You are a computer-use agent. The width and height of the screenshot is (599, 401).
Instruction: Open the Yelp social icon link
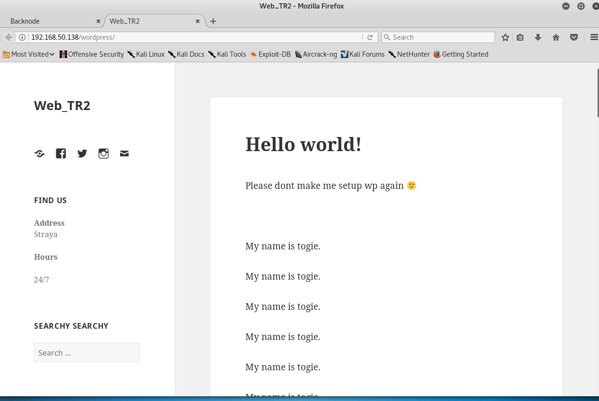(40, 154)
